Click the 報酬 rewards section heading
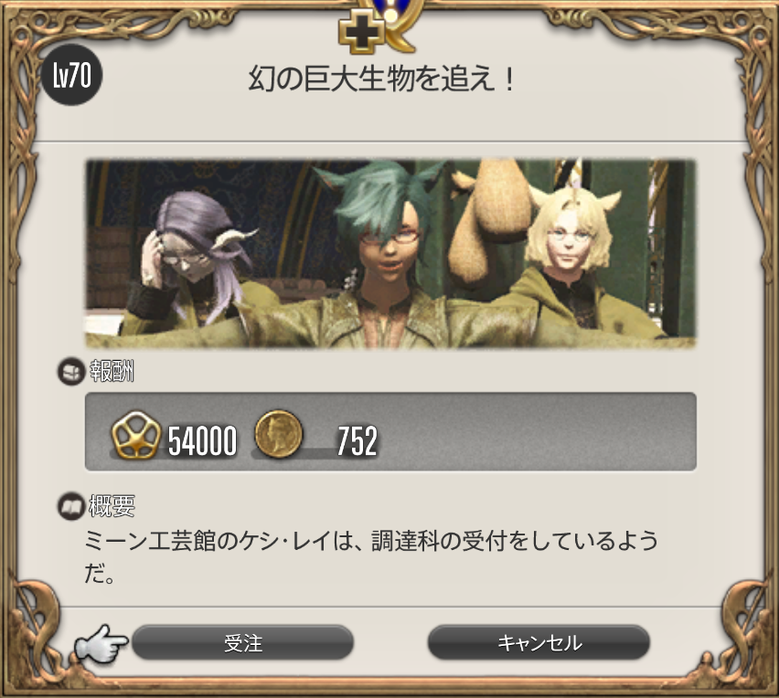Image resolution: width=779 pixels, height=698 pixels. [x=112, y=371]
